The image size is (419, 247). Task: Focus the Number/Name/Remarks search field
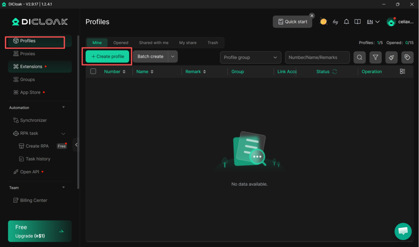[x=317, y=57]
